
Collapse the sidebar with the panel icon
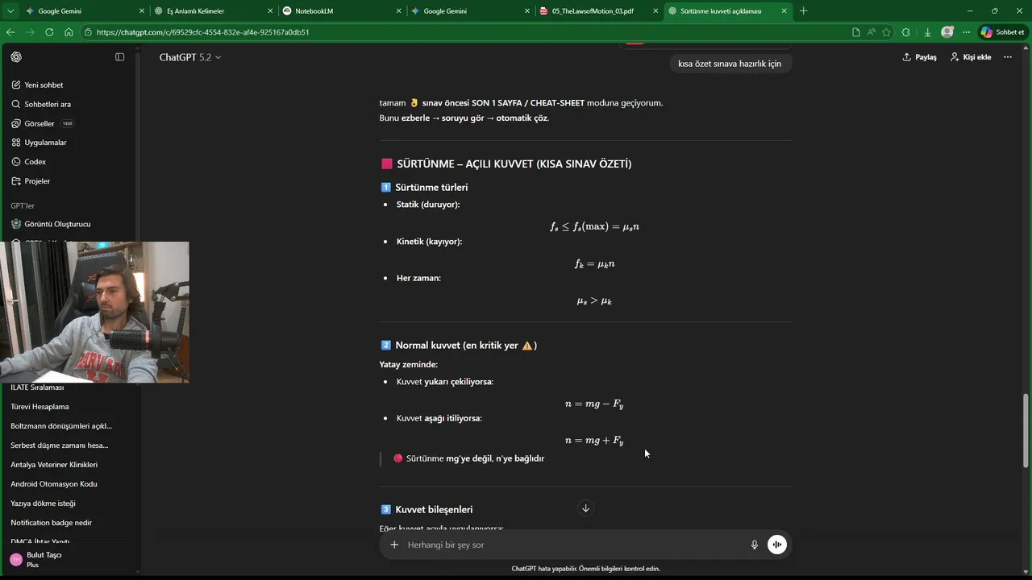coord(120,57)
